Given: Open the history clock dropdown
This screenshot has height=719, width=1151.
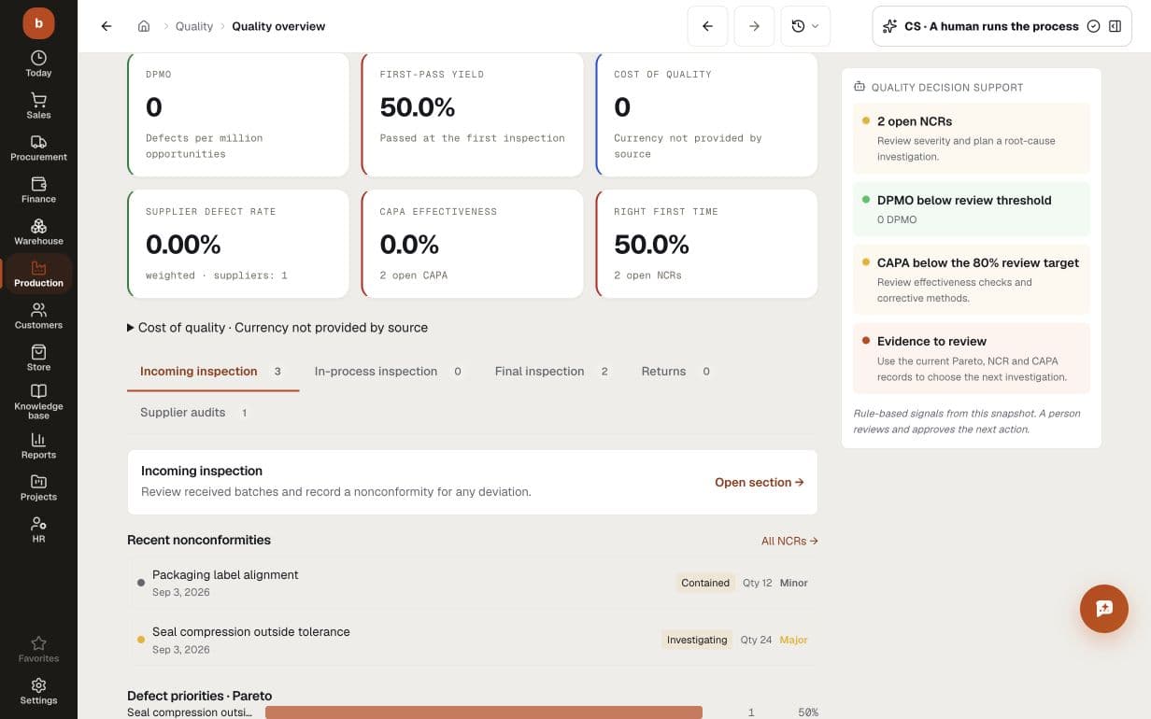Looking at the screenshot, I should click(804, 26).
